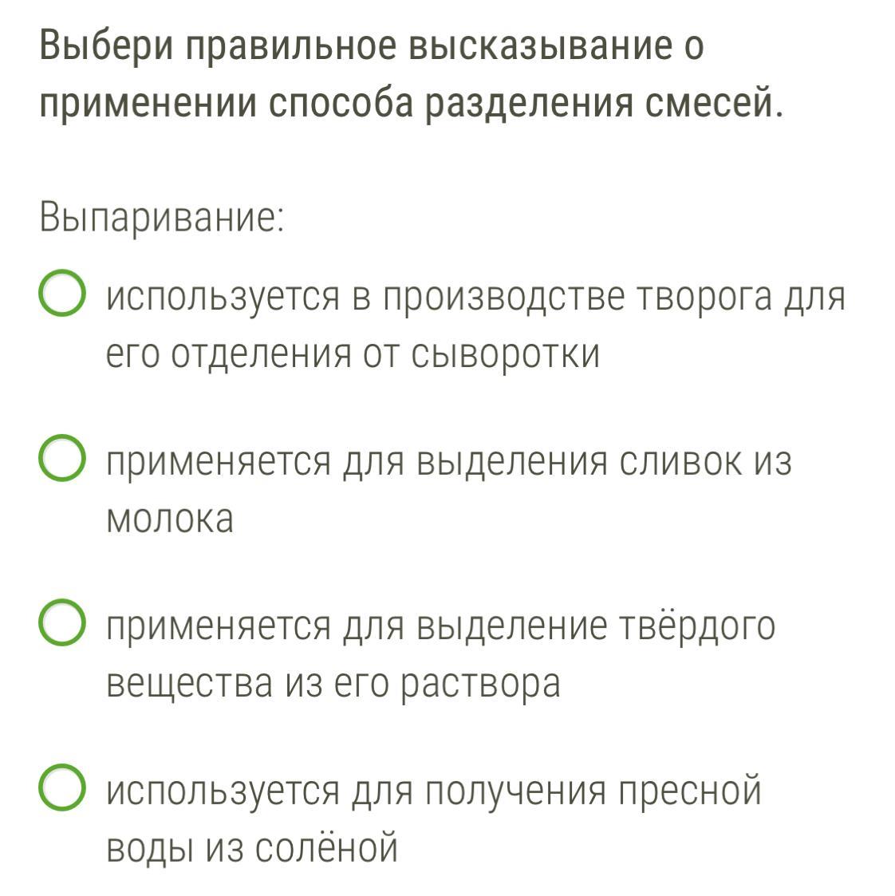Click the line 'вещества из его раствора'

pos(333,684)
